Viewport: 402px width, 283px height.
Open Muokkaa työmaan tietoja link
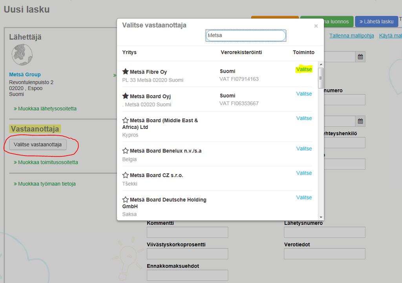(45, 184)
